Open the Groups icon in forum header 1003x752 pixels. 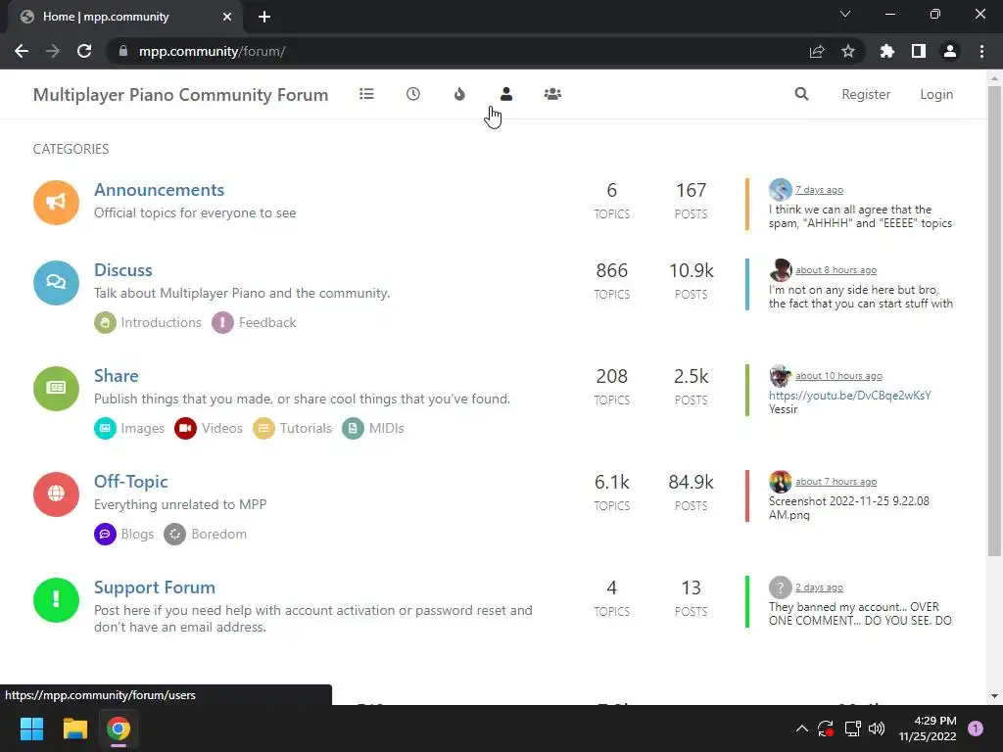[x=552, y=94]
